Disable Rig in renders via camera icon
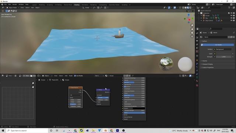 click(234, 18)
